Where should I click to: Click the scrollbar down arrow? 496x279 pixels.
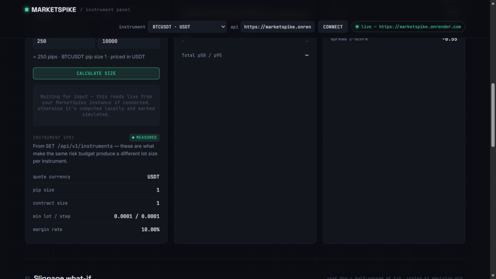coord(493,276)
